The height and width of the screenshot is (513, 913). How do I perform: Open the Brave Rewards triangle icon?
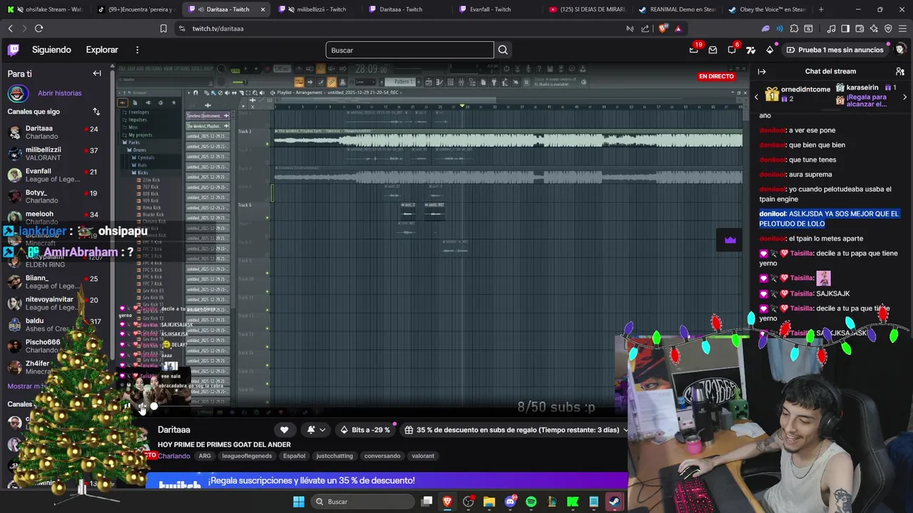[678, 28]
